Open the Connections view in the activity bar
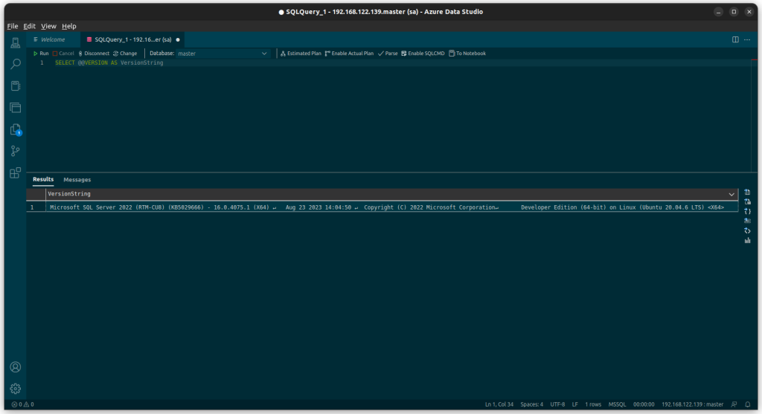This screenshot has width=762, height=414. [x=16, y=42]
